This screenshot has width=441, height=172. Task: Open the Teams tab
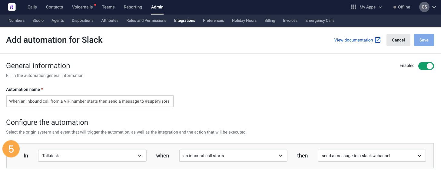tap(108, 7)
